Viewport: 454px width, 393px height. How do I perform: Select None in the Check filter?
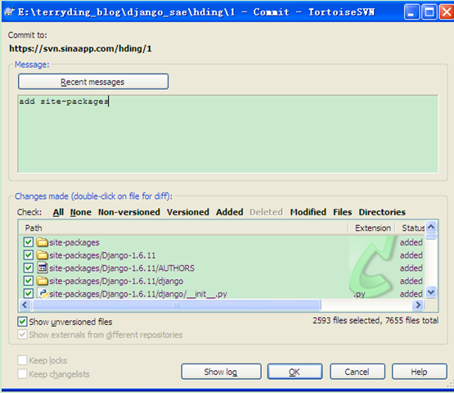(81, 212)
